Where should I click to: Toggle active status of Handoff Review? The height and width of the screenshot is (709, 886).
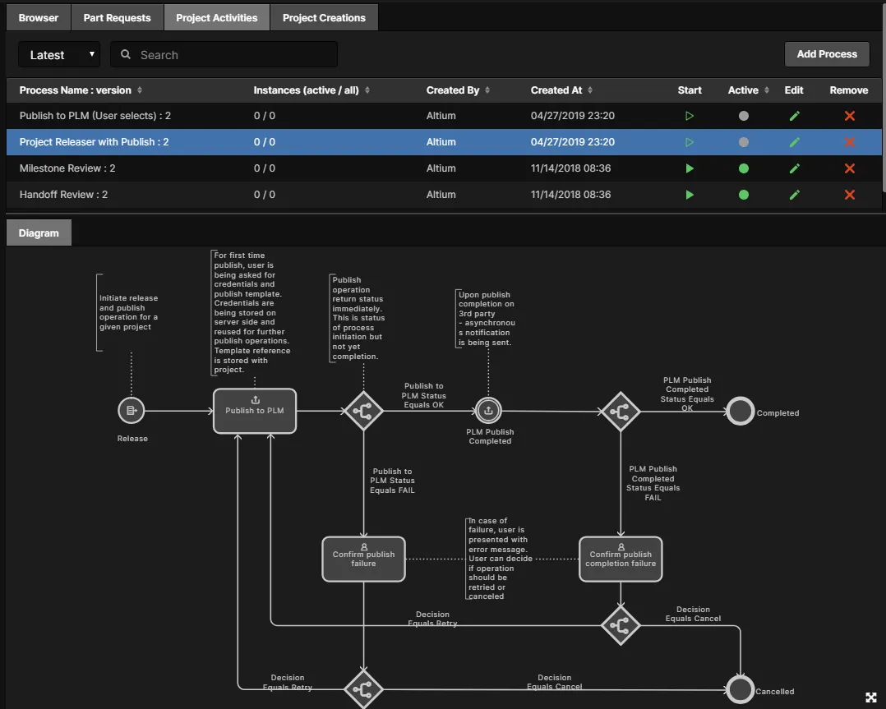pyautogui.click(x=744, y=195)
